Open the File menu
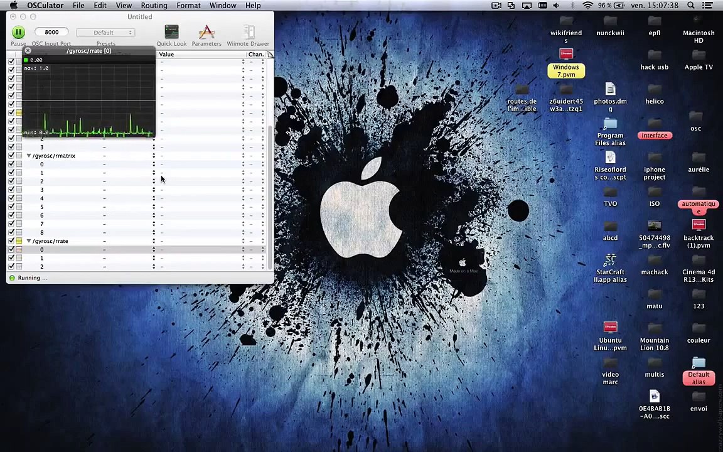Viewport: 723px width, 452px height. 78,6
